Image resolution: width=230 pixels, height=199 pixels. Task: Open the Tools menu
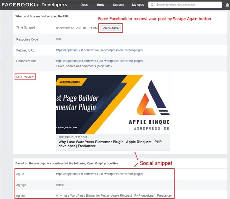point(100,5)
